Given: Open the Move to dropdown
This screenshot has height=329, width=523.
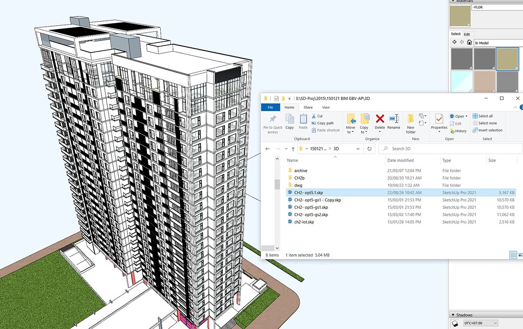Looking at the screenshot, I should pyautogui.click(x=351, y=124).
